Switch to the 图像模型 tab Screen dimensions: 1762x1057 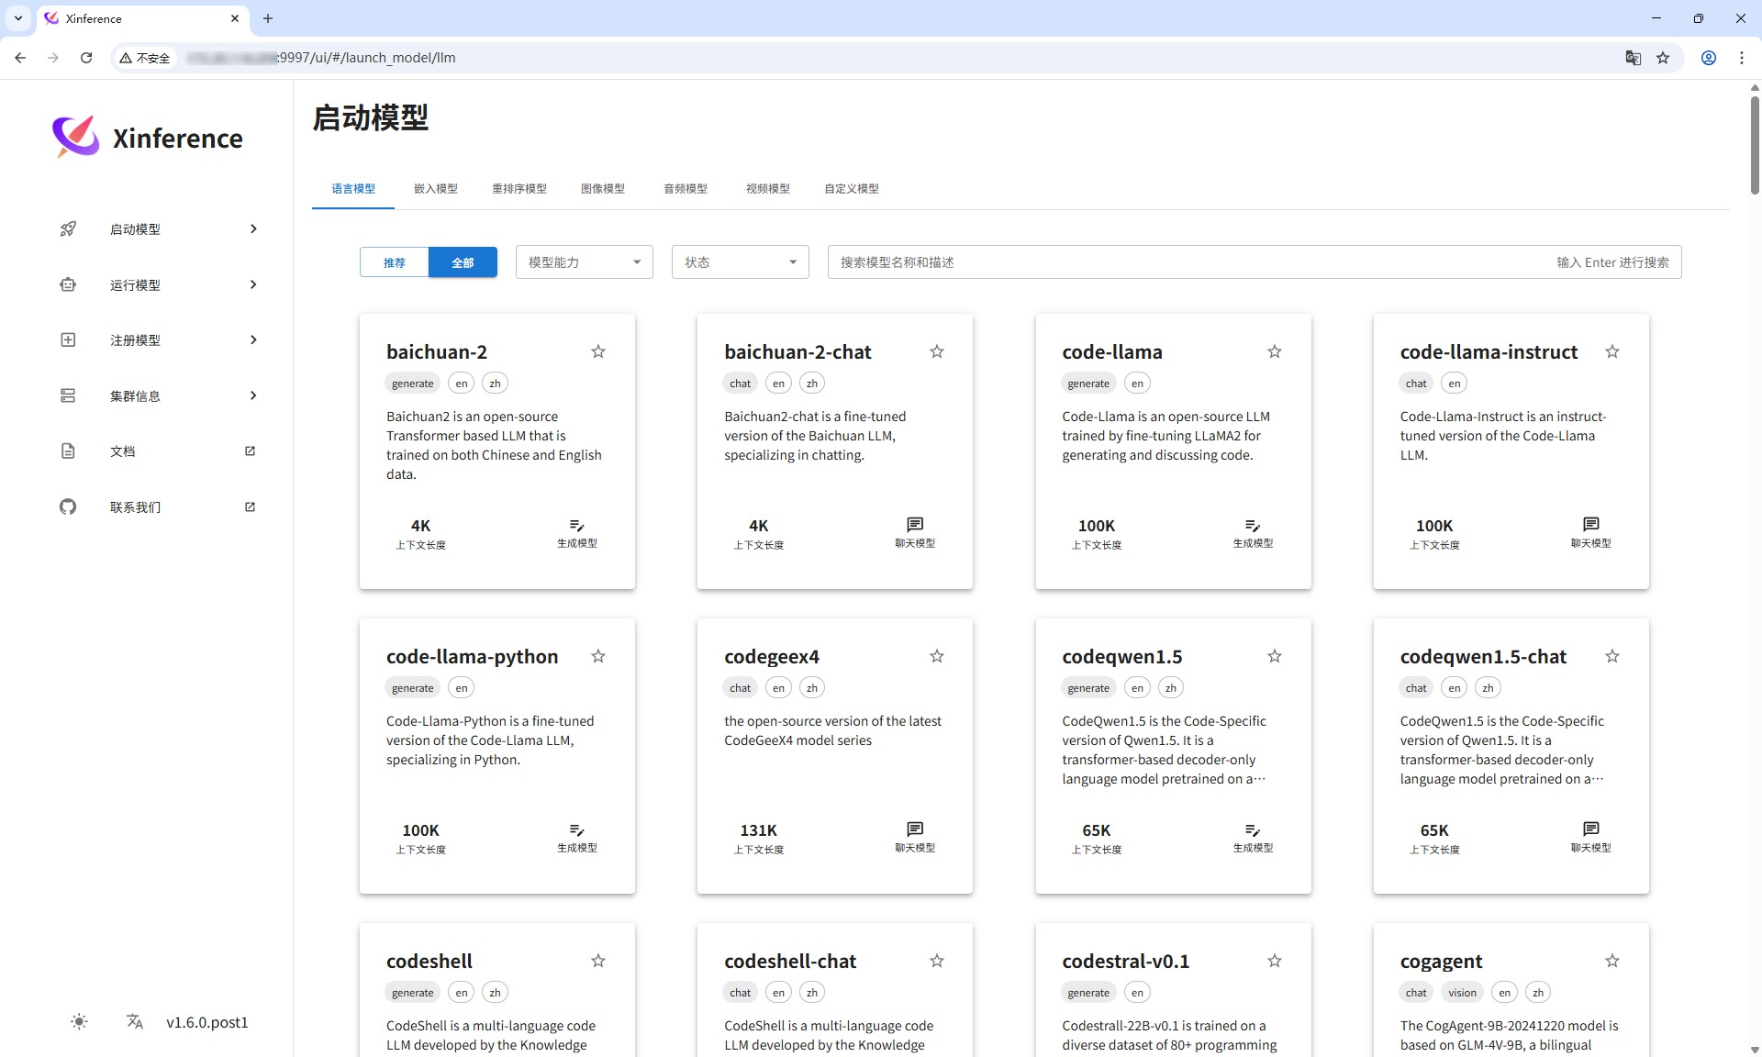point(602,188)
